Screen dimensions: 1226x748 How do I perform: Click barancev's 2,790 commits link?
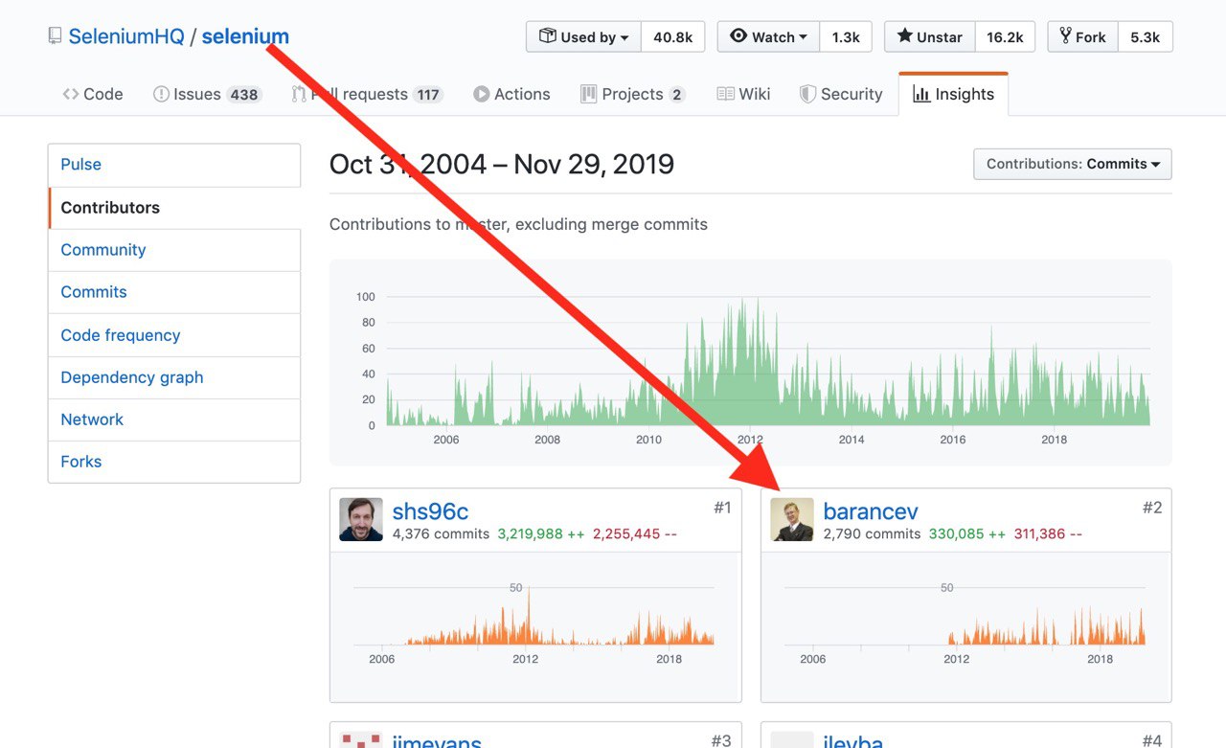[872, 534]
